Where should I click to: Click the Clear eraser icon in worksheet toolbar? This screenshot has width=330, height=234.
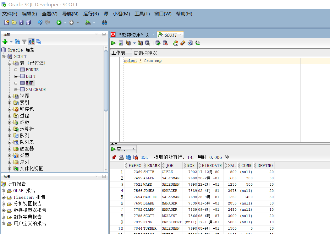[183, 43]
